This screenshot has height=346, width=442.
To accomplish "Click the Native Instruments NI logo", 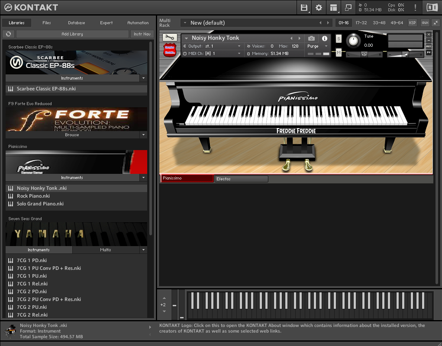I will click(432, 8).
